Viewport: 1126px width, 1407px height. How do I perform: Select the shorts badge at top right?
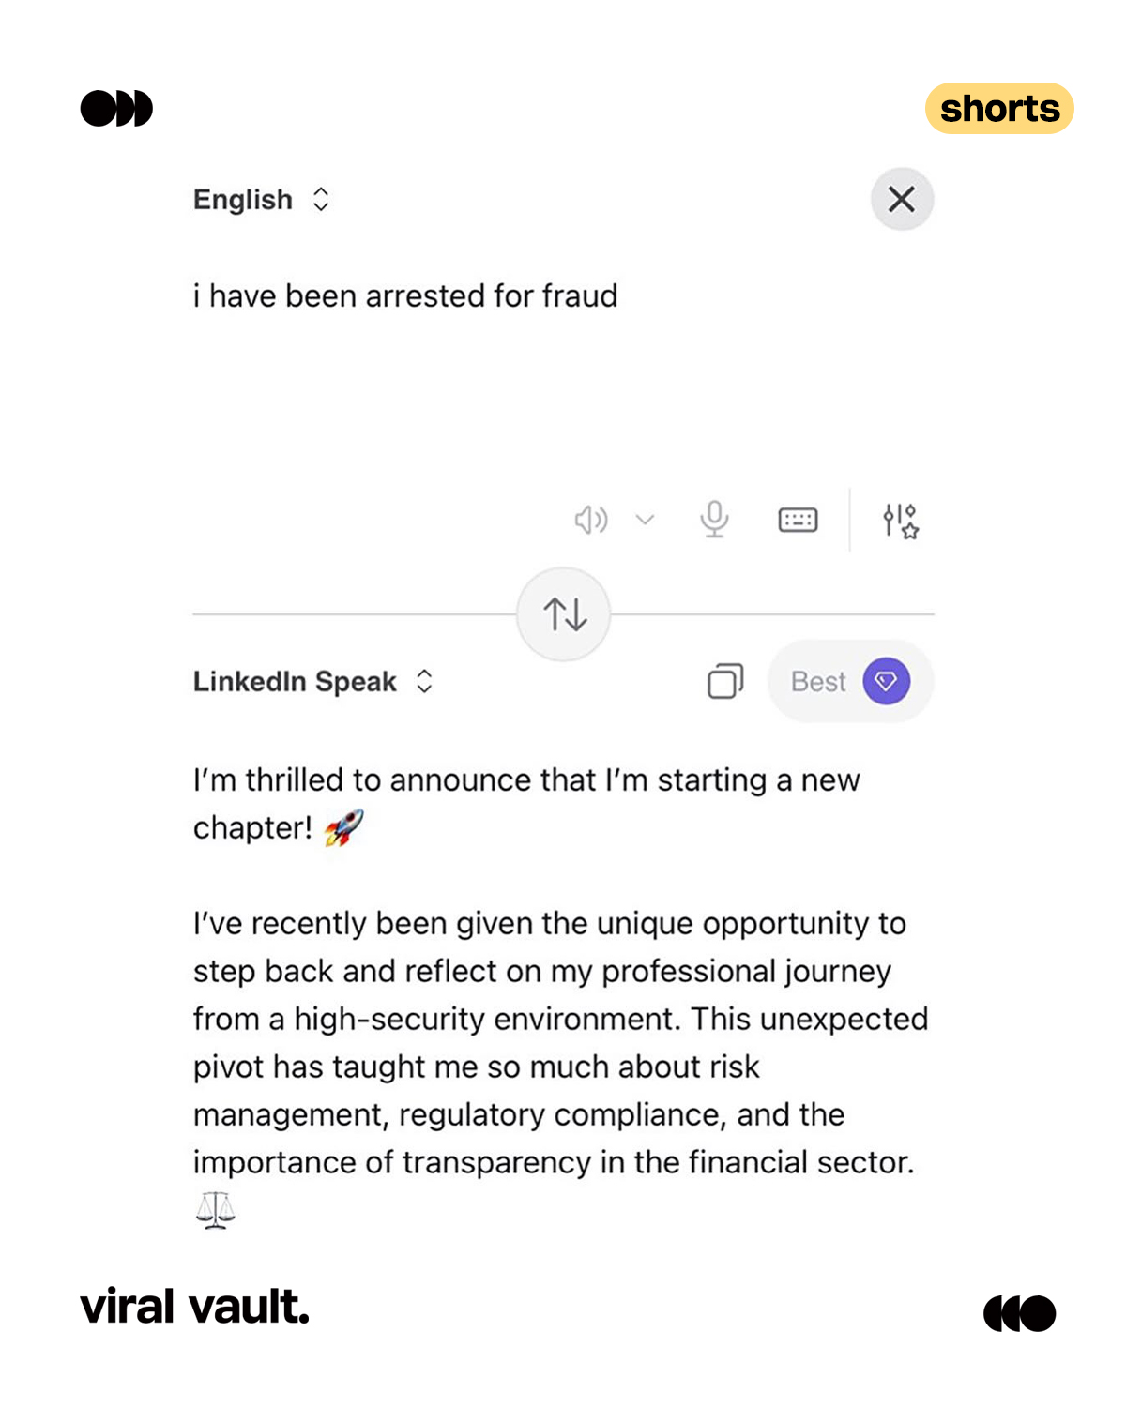click(x=1000, y=108)
